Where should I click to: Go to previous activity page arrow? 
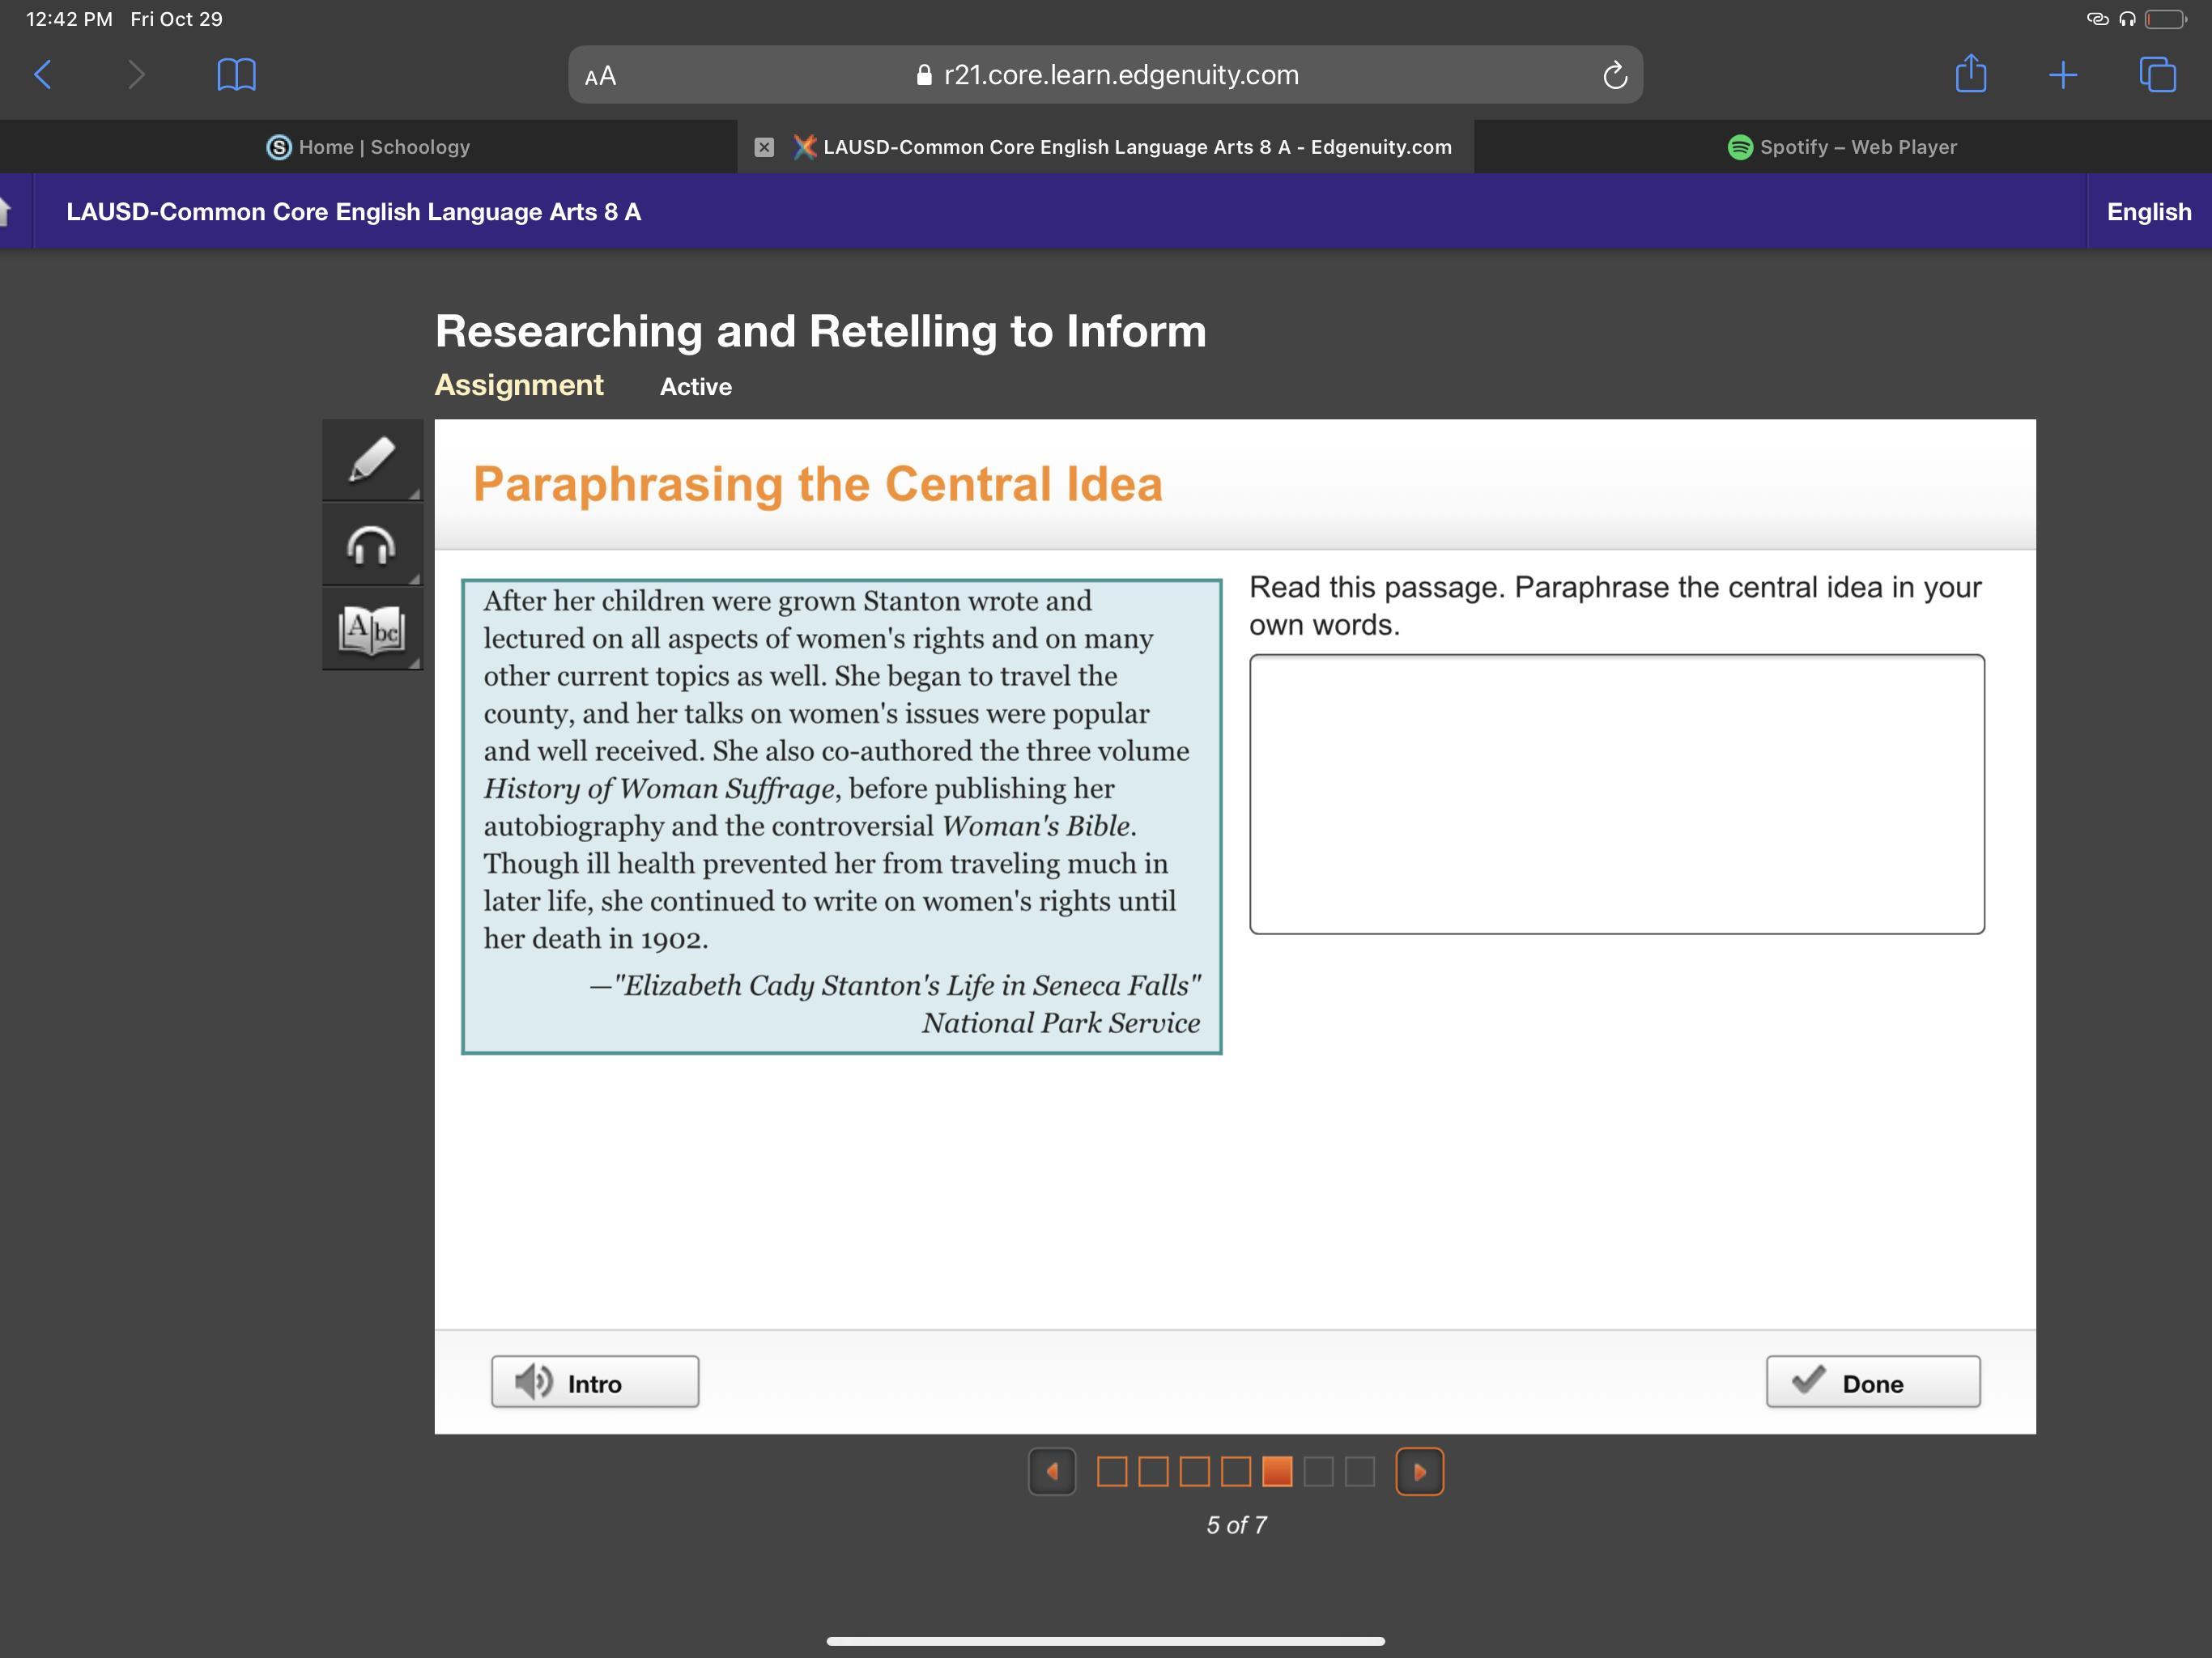click(1052, 1471)
